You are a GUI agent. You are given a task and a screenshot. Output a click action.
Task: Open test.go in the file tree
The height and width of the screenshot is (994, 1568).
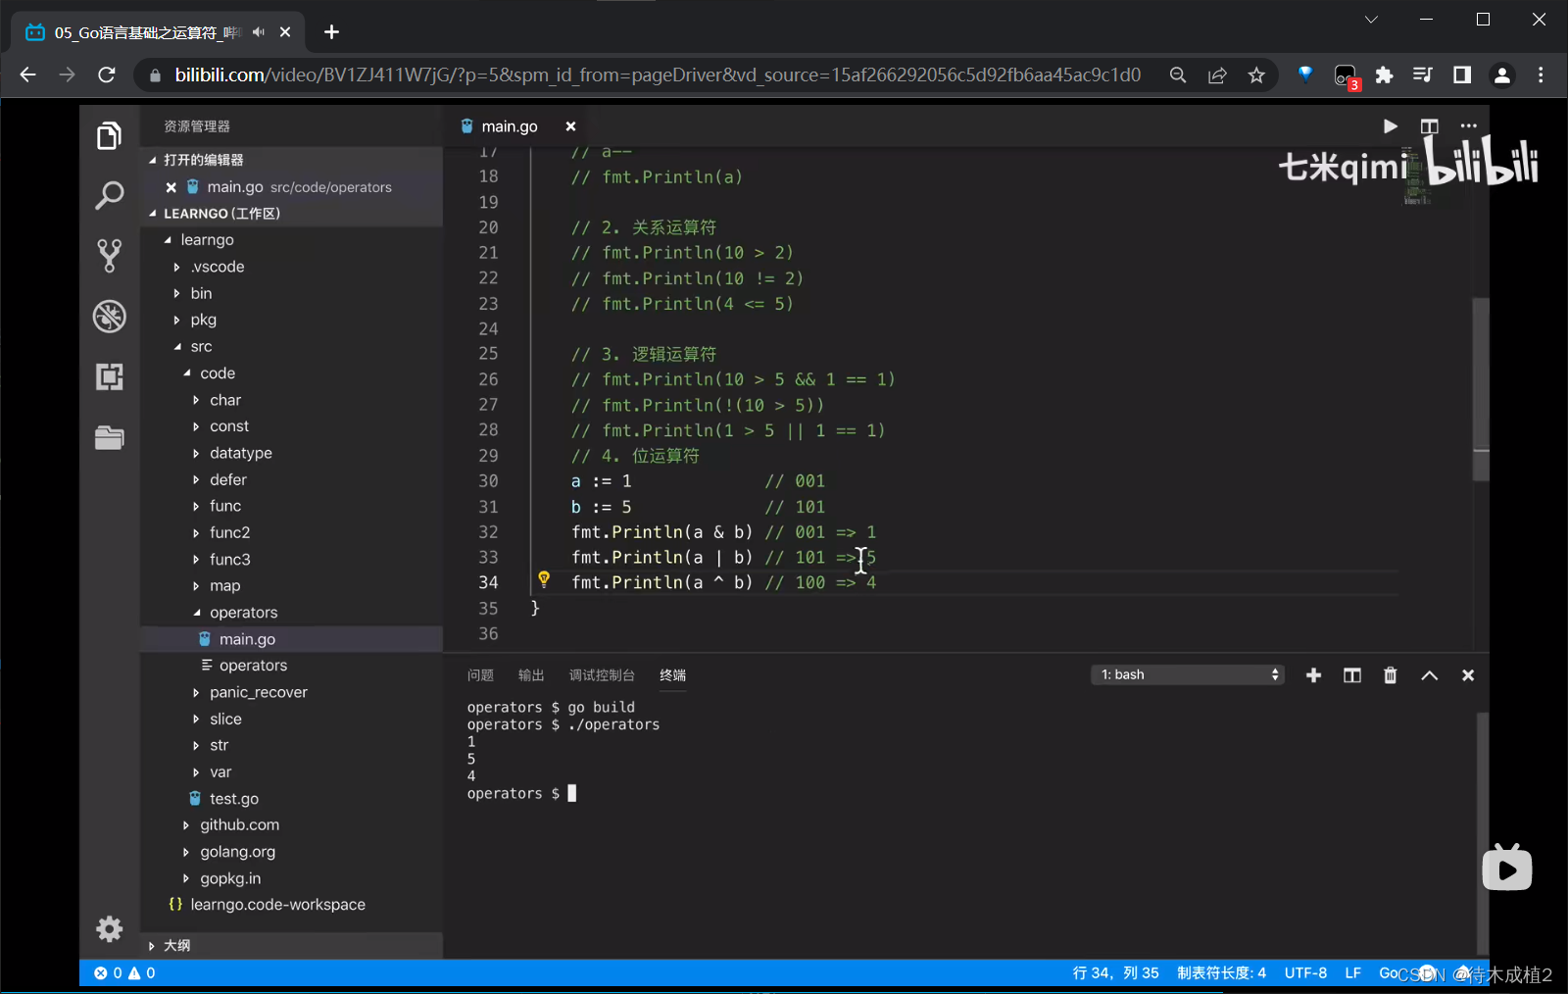tap(233, 799)
